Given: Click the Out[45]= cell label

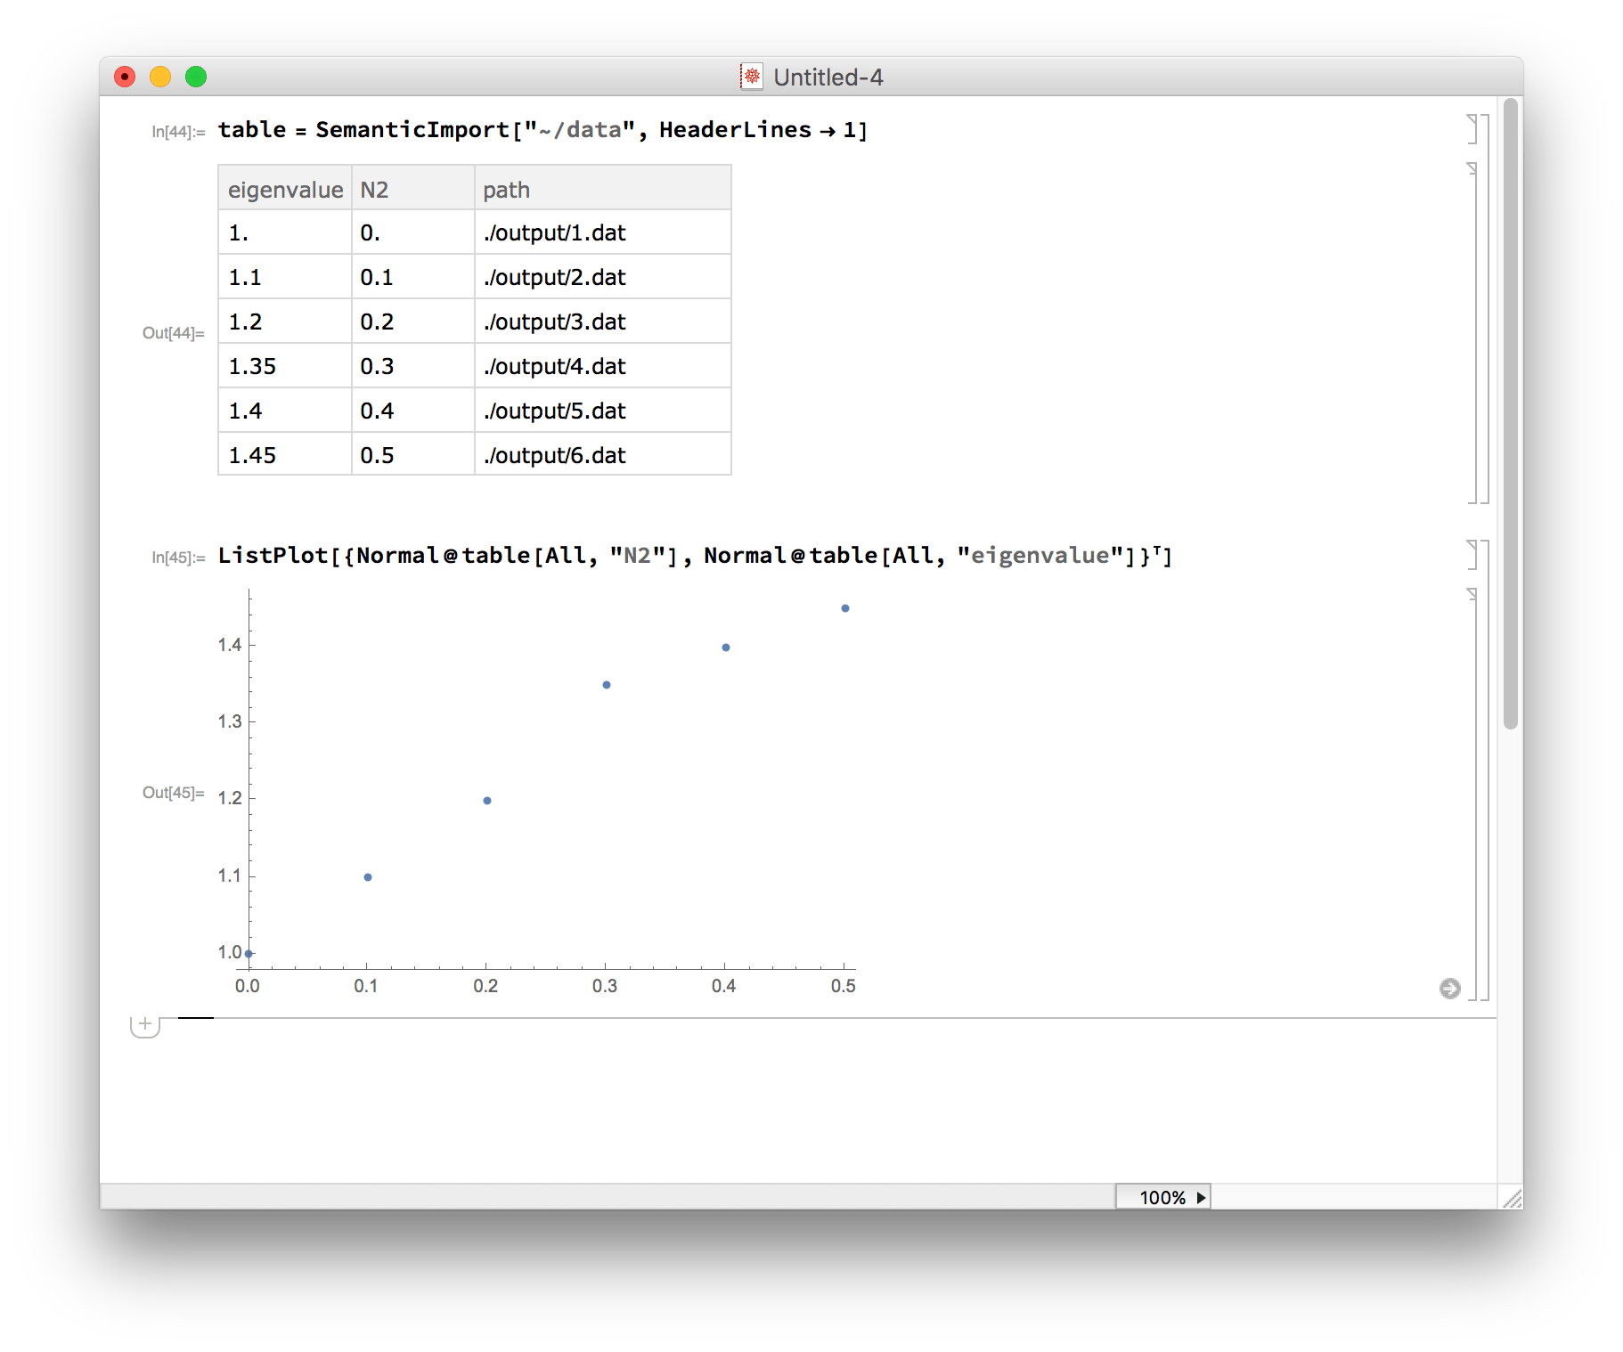Looking at the screenshot, I should (174, 793).
